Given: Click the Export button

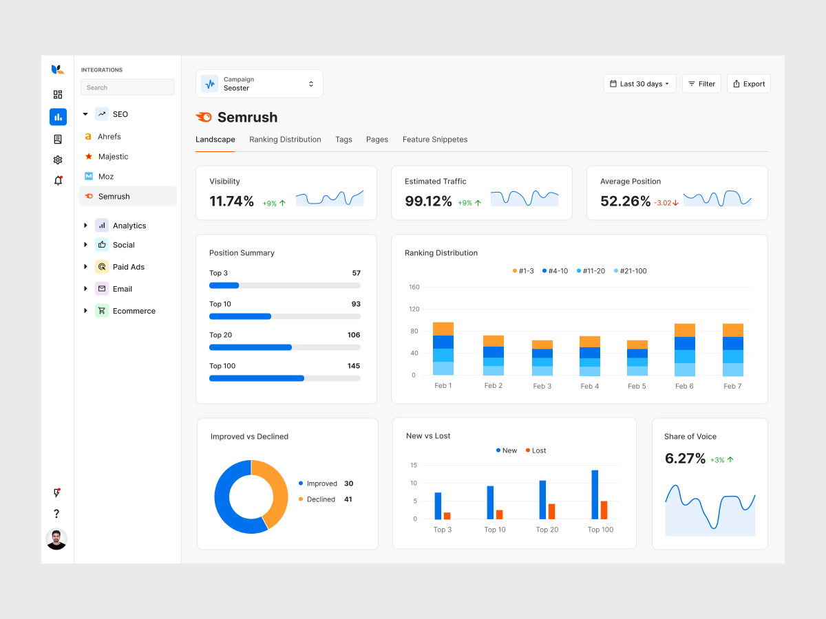Looking at the screenshot, I should [749, 84].
